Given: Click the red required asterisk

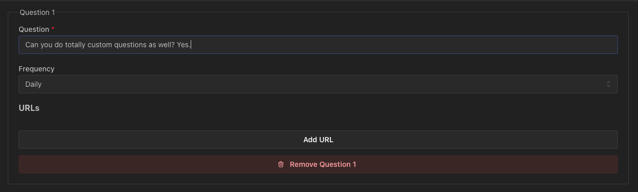Looking at the screenshot, I should 53,29.
